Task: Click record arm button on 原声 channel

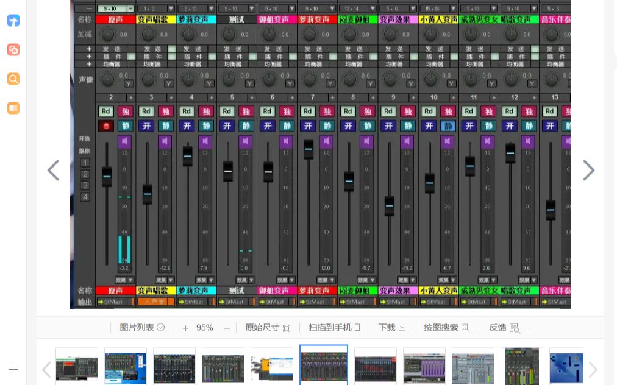Action: 106,126
